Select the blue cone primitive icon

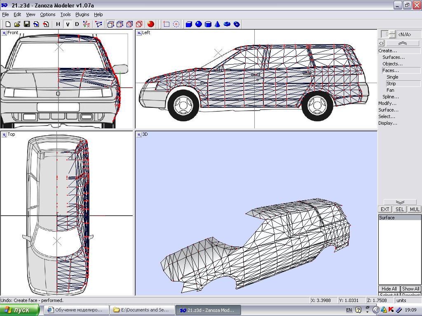click(218, 24)
